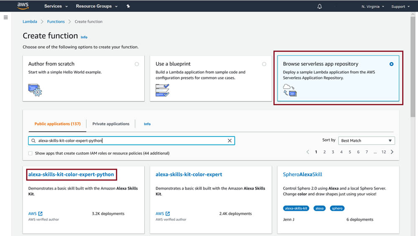Check Show apps that create custom IAM roles
Screen dimensions: 418x236
point(31,153)
